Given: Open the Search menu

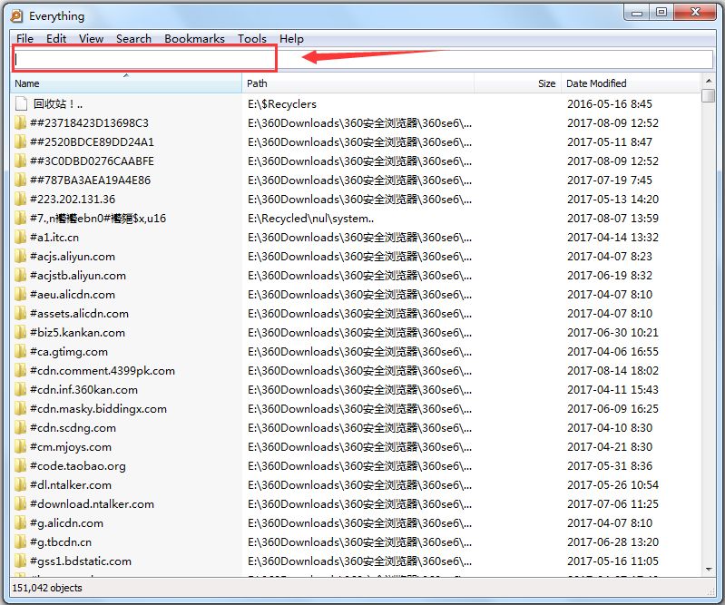Looking at the screenshot, I should 133,39.
